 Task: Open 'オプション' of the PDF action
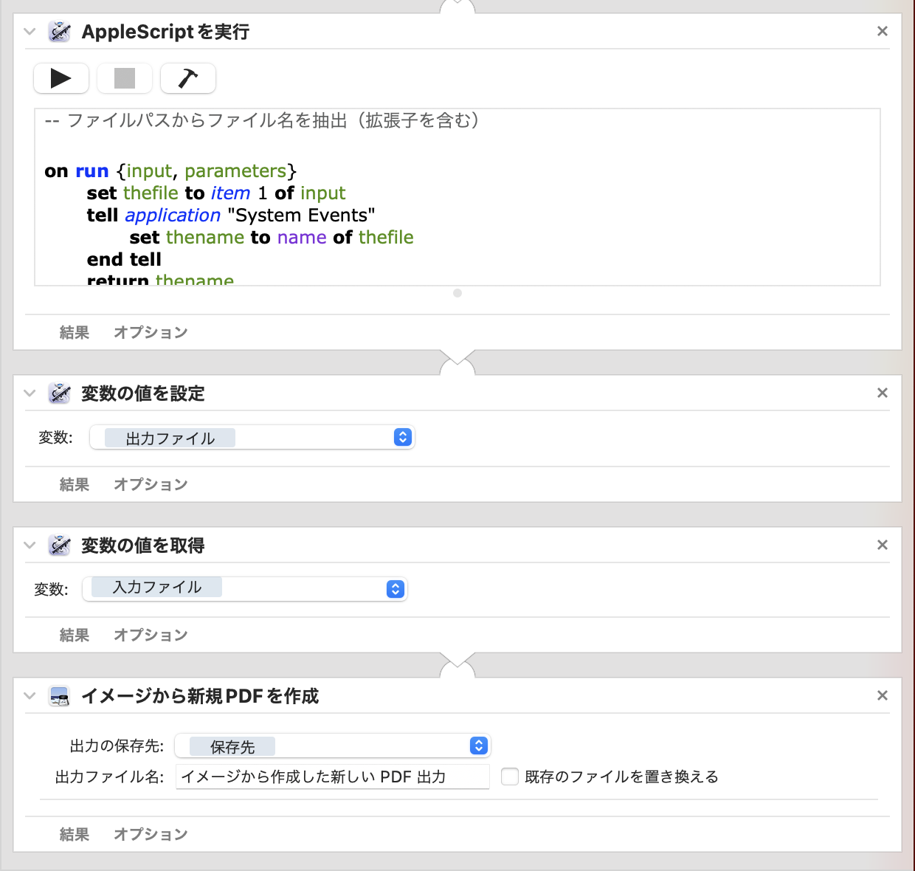pyautogui.click(x=151, y=834)
